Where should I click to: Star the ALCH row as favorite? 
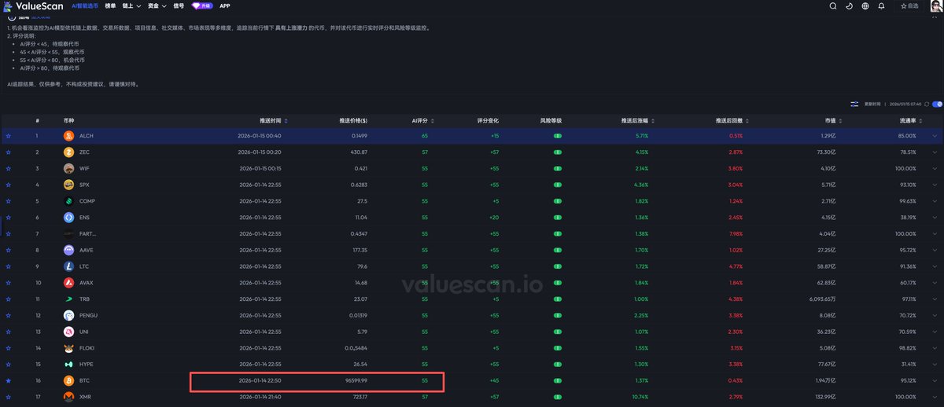[x=9, y=136]
